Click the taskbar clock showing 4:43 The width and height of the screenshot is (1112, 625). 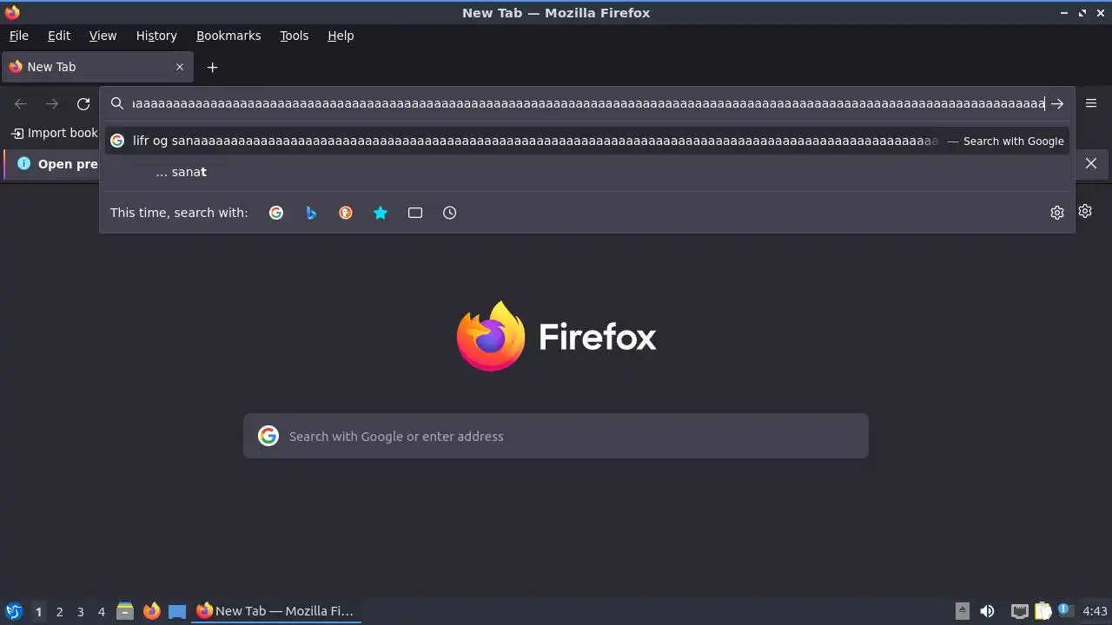1095,611
